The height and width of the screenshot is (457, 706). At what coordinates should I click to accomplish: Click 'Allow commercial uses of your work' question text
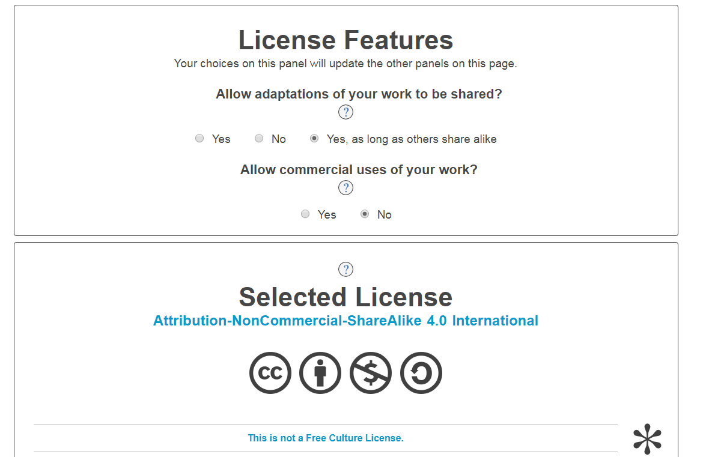[359, 170]
